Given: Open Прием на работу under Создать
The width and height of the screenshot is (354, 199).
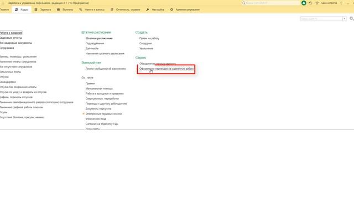Looking at the screenshot, I should coord(149,38).
